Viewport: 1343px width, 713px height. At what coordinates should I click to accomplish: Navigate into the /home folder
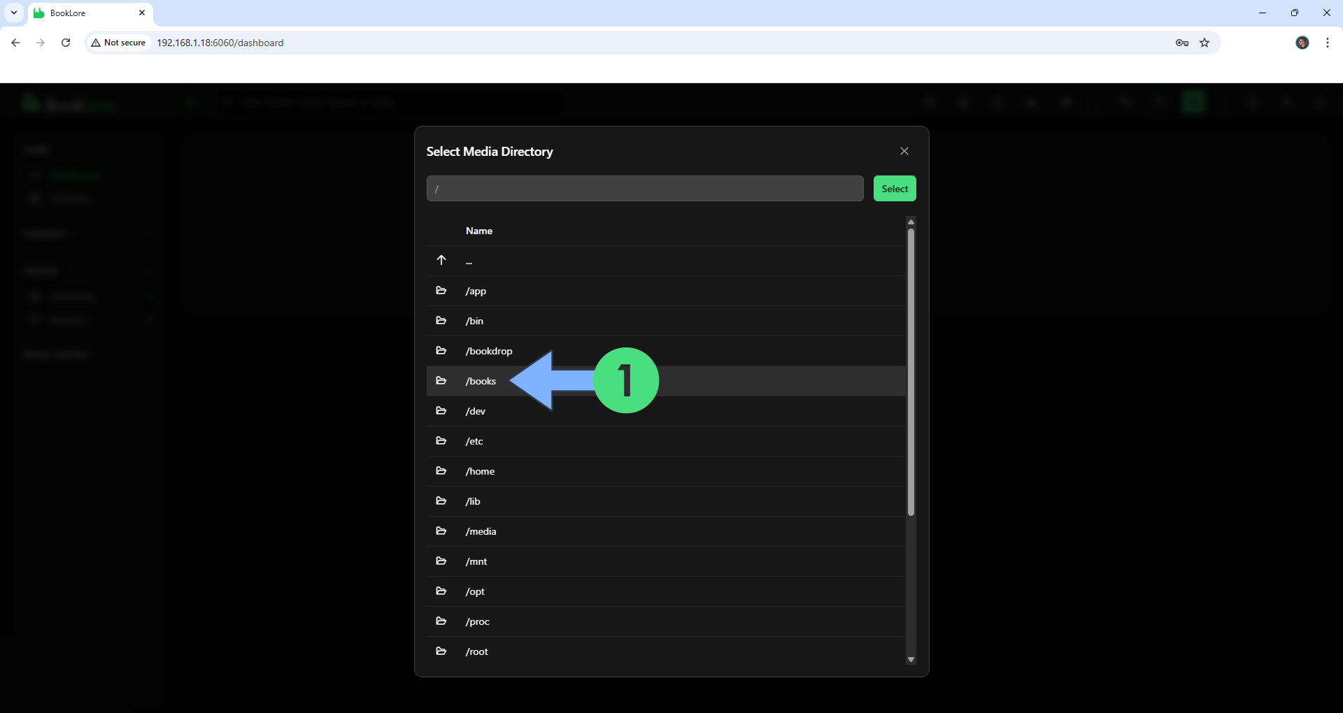click(x=480, y=471)
